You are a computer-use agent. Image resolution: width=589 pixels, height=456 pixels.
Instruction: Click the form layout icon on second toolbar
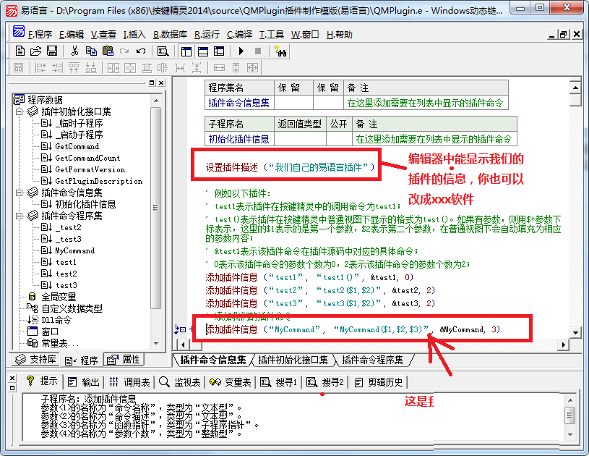coord(18,68)
